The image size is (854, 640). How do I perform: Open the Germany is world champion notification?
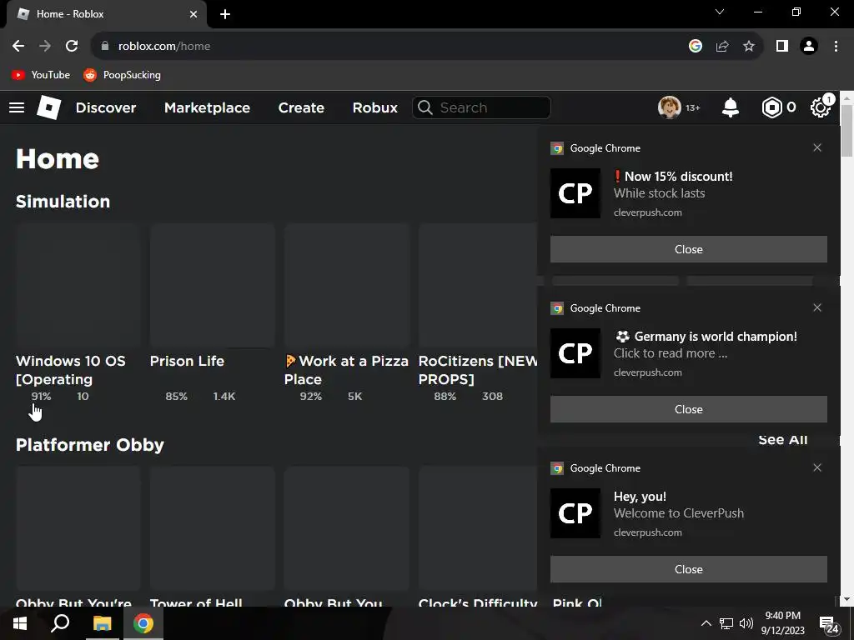pos(706,337)
